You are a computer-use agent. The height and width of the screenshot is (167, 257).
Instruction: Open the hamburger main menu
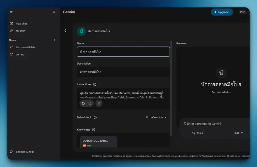[x=11, y=12]
